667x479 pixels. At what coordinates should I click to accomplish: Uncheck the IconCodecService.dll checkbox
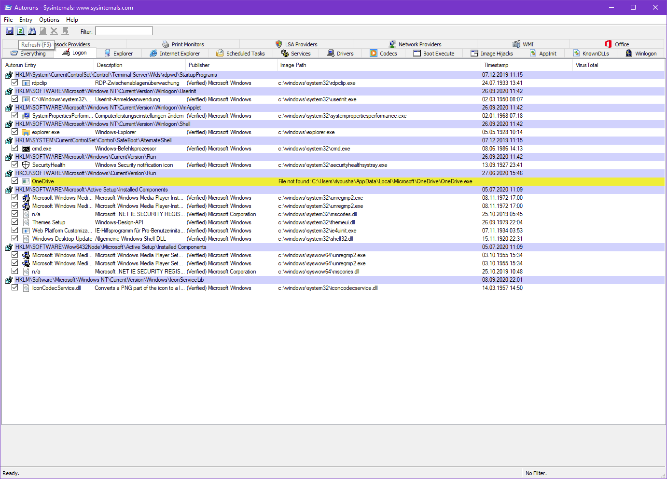point(15,287)
